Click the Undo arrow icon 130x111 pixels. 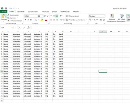pos(10,8)
